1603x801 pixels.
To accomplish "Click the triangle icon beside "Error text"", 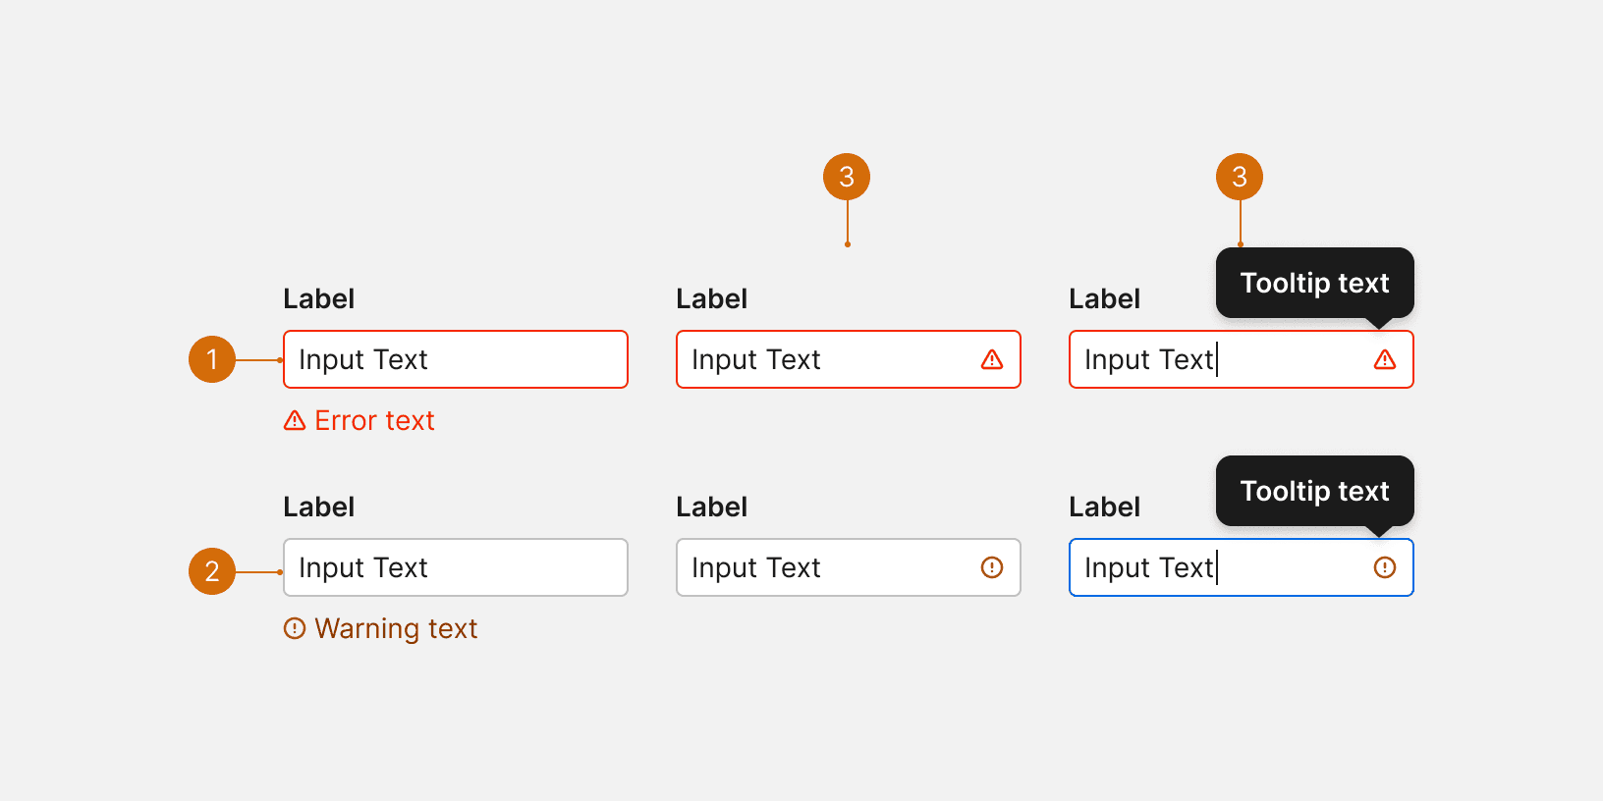I will click(x=295, y=421).
